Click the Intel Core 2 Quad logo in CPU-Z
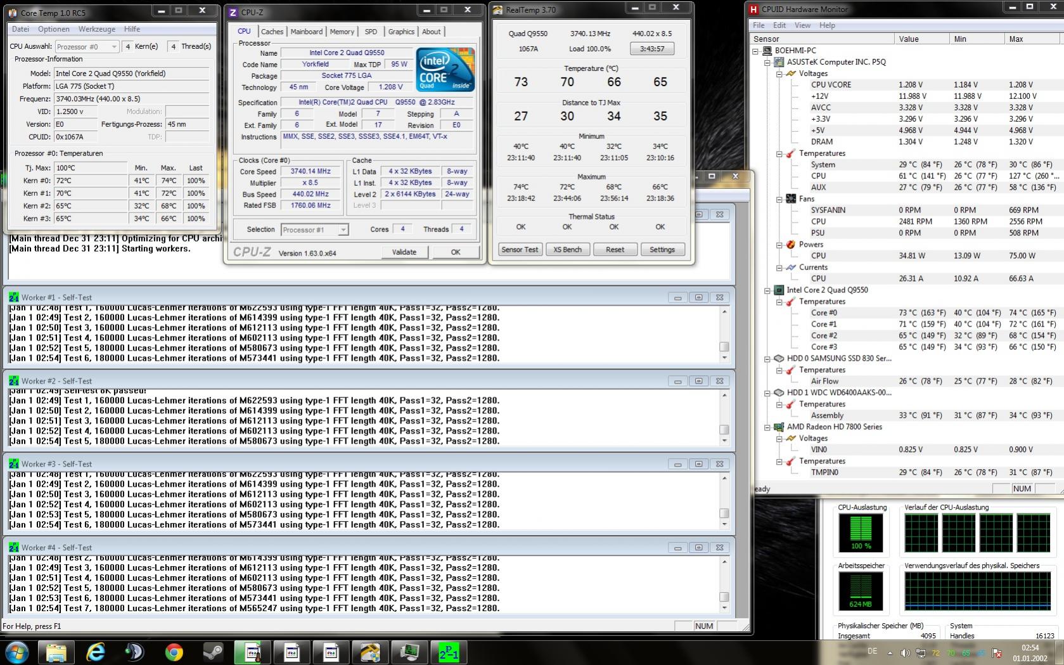1064x665 pixels. click(445, 69)
